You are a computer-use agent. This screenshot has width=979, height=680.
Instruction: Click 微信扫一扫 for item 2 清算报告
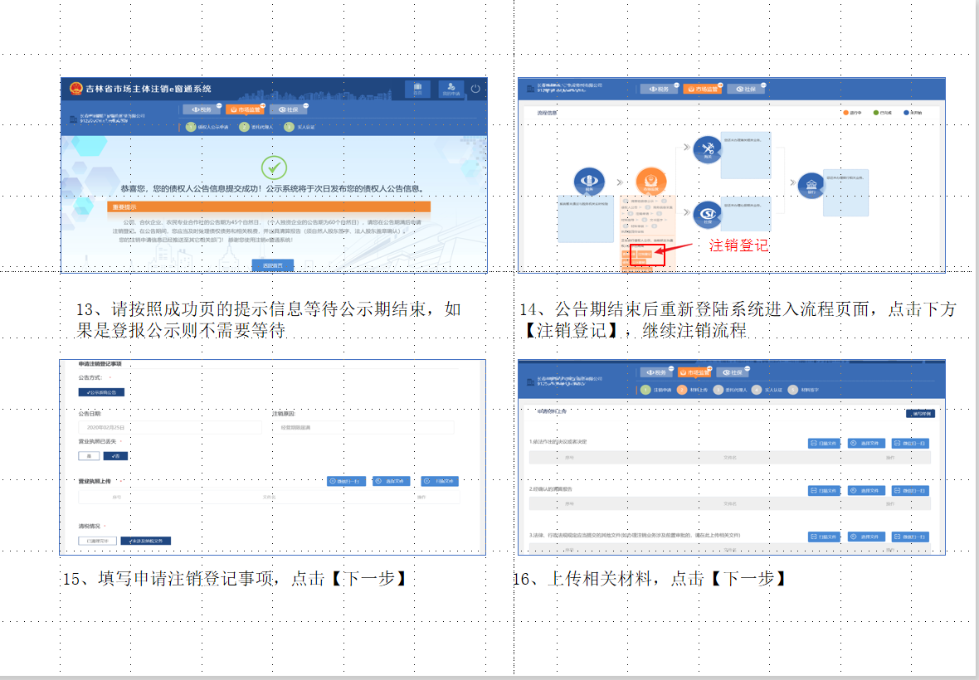pos(910,490)
